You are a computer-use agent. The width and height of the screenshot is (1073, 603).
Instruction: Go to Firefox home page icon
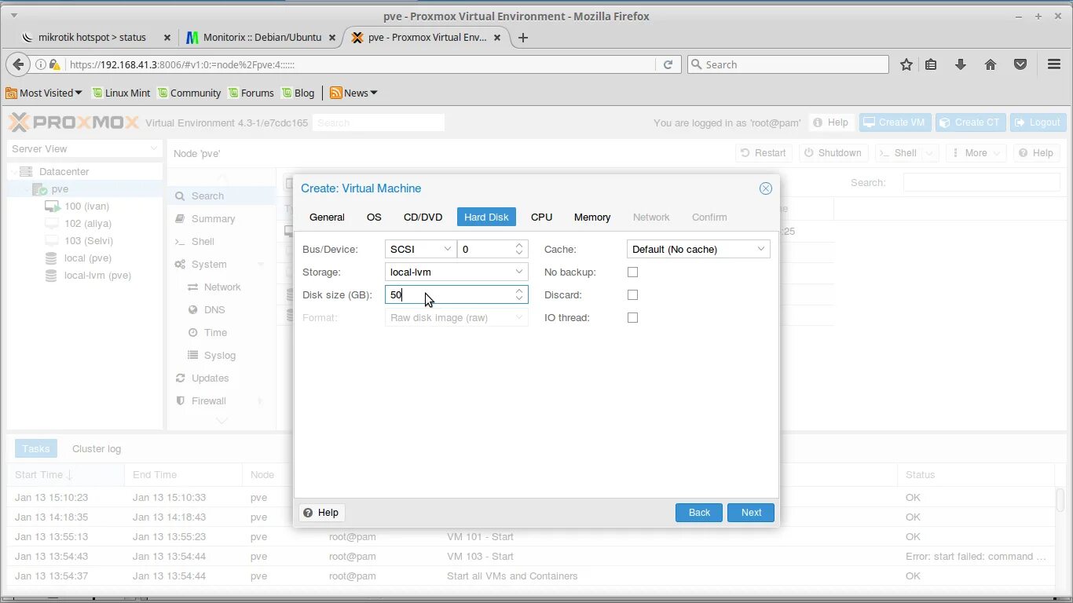[x=991, y=64]
